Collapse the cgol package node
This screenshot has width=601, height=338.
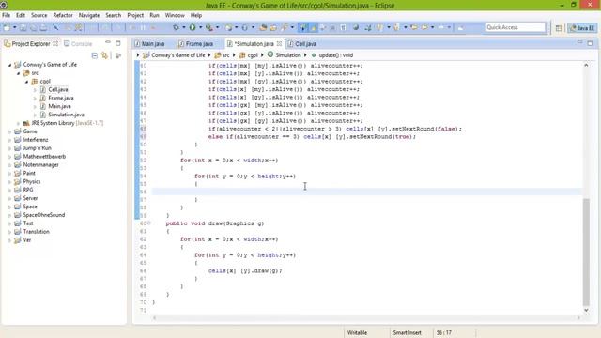point(27,82)
